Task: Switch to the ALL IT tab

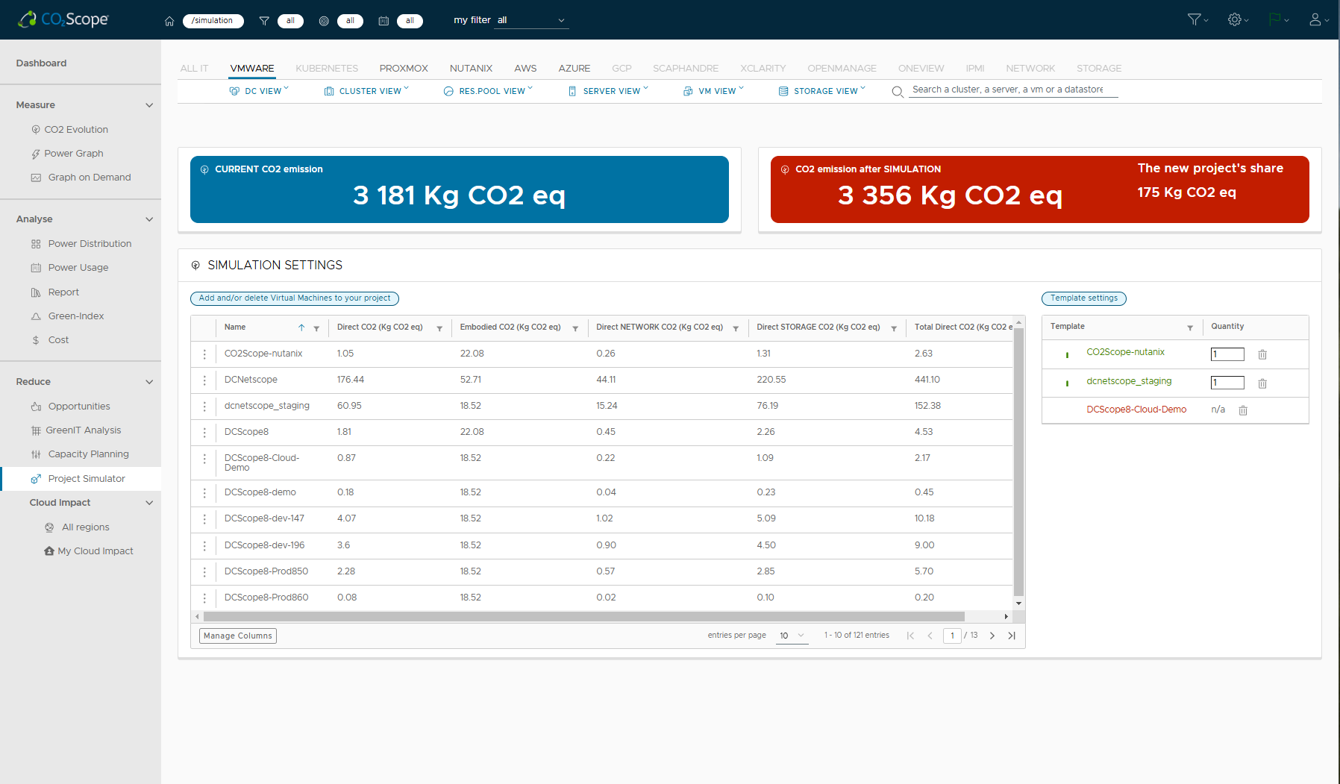Action: point(194,68)
